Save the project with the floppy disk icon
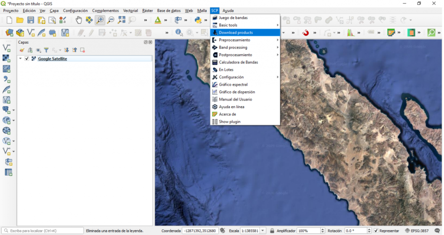444x235 pixels. tap(31, 20)
